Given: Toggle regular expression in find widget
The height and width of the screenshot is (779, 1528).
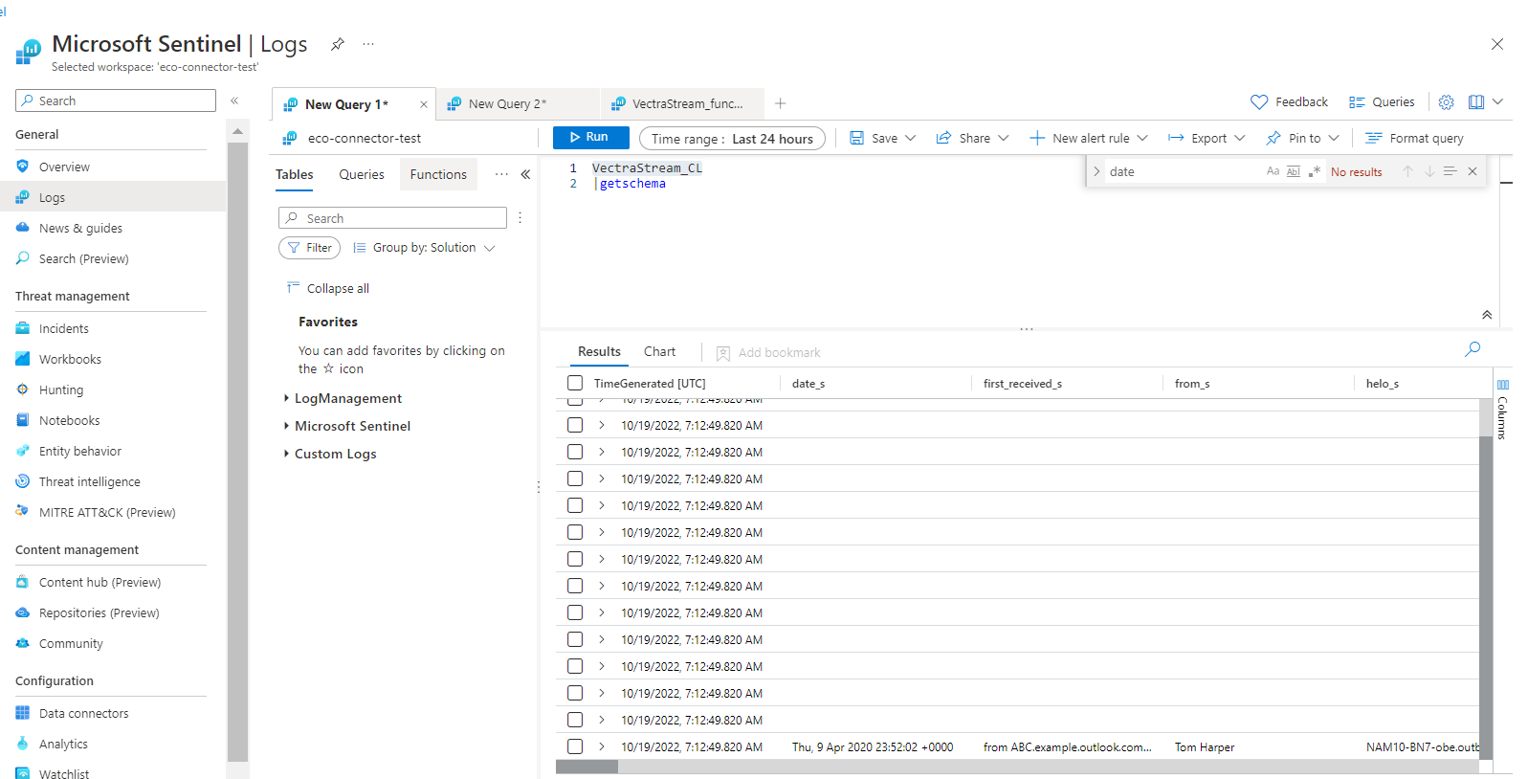Looking at the screenshot, I should click(1315, 171).
